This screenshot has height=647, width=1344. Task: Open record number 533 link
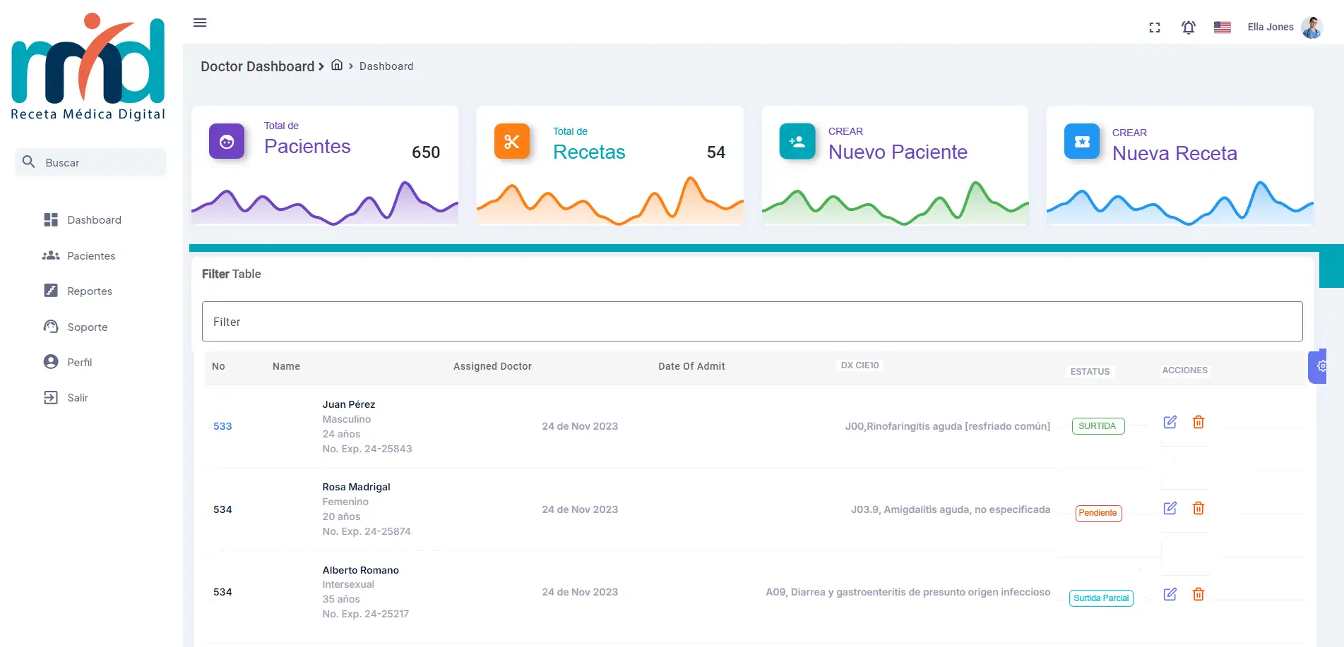coord(222,426)
